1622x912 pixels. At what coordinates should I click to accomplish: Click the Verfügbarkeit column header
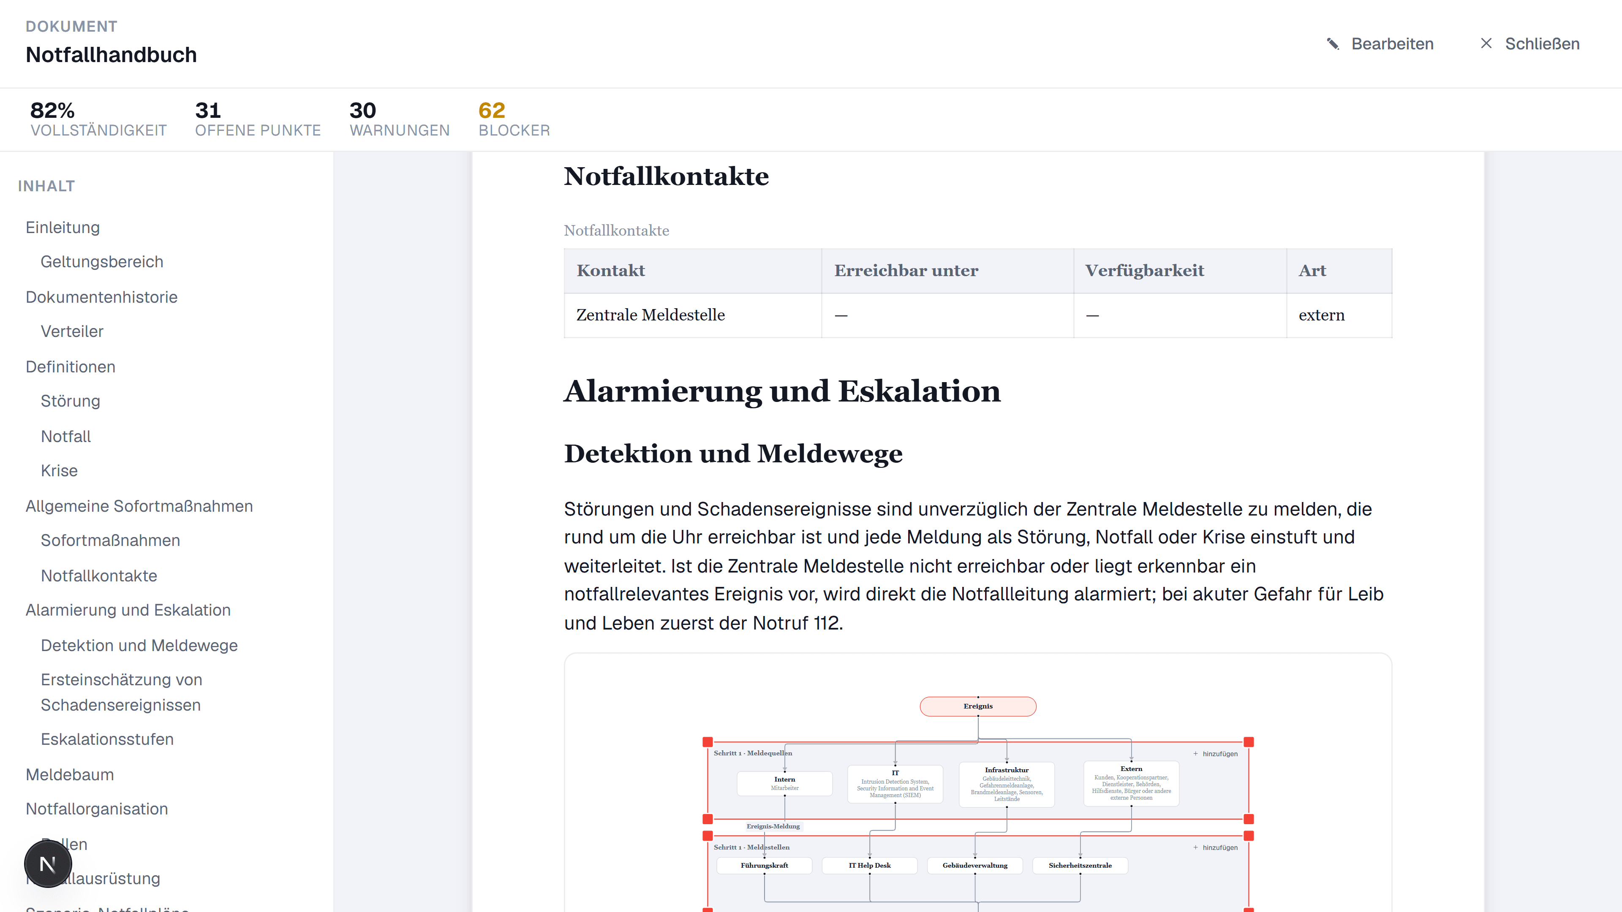pos(1180,271)
